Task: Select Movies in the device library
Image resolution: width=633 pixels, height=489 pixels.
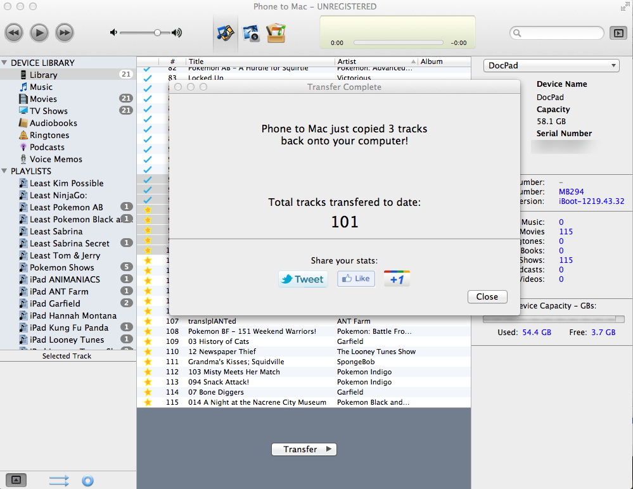Action: coord(43,99)
